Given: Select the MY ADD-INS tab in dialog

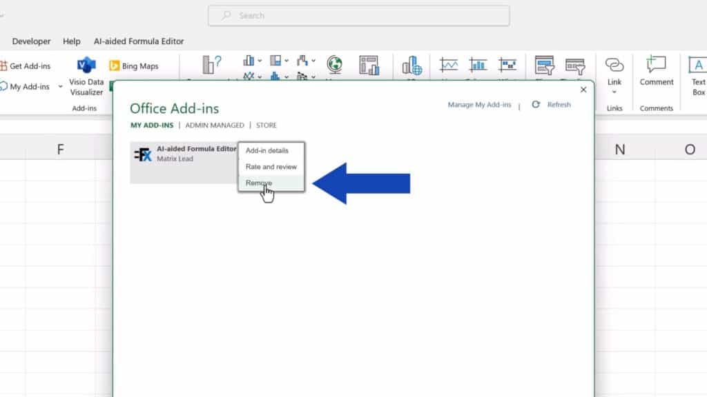Looking at the screenshot, I should (x=152, y=125).
